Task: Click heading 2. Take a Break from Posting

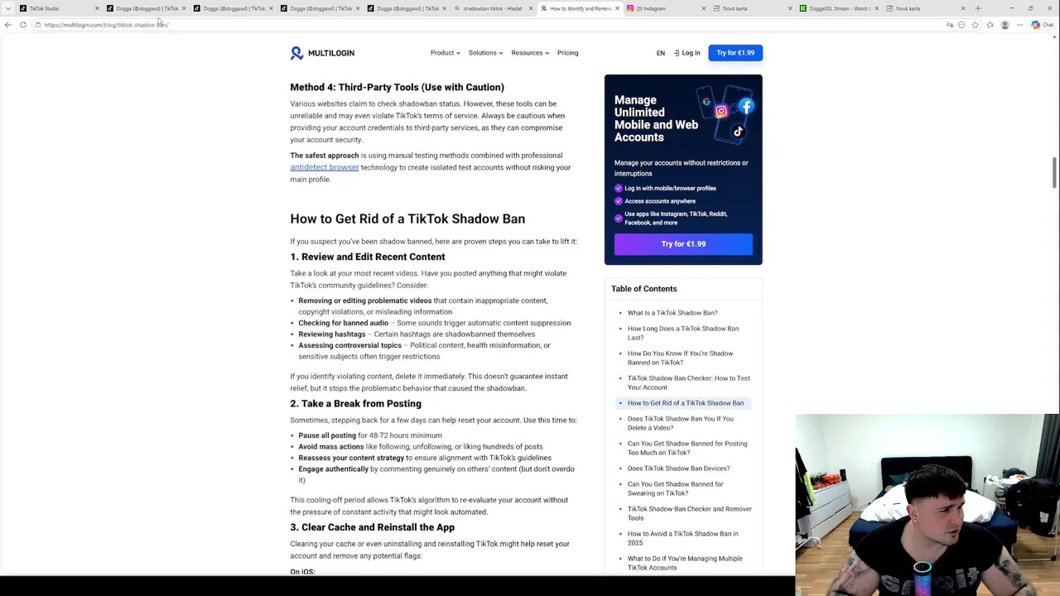Action: [x=355, y=404]
